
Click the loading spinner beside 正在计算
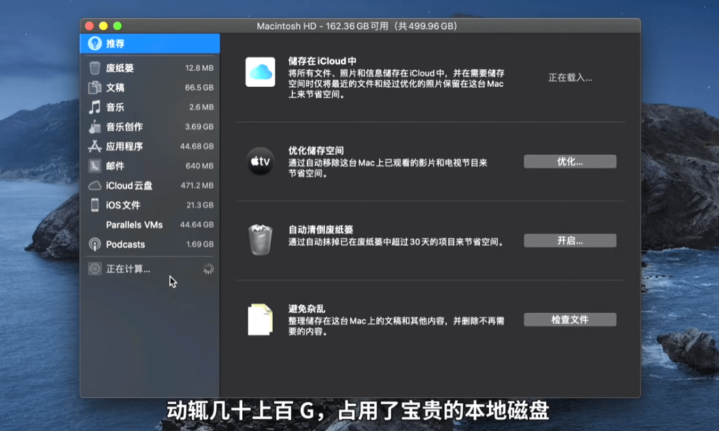208,269
